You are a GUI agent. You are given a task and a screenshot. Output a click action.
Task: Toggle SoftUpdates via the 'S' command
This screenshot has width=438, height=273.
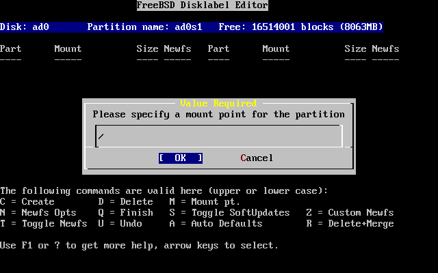coord(229,212)
